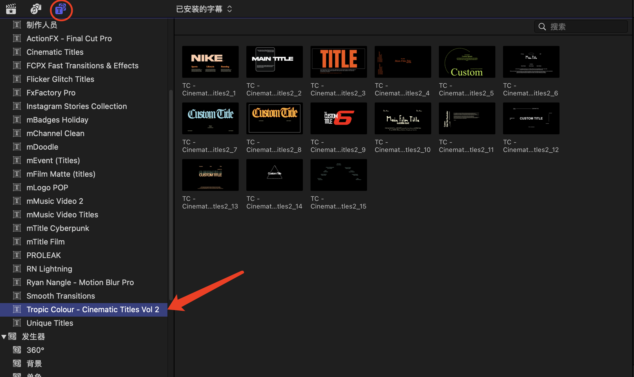
Task: Select Smooth Transitions category
Action: [x=84, y=296]
